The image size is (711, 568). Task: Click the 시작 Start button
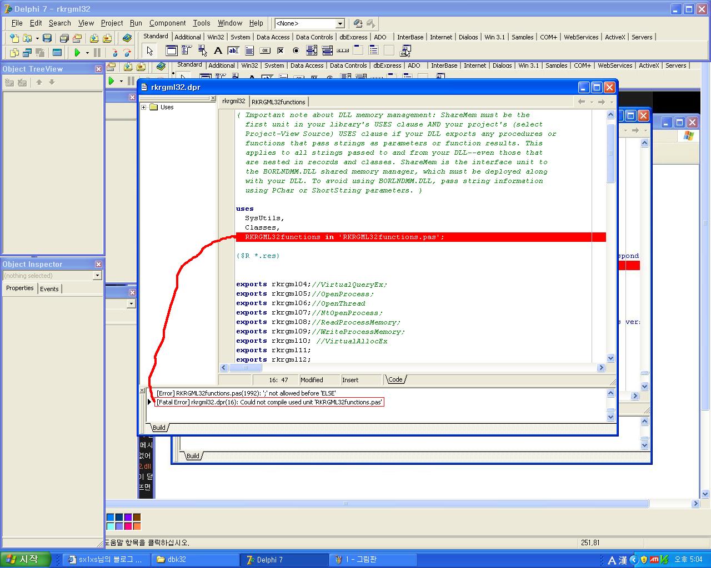pos(26,559)
